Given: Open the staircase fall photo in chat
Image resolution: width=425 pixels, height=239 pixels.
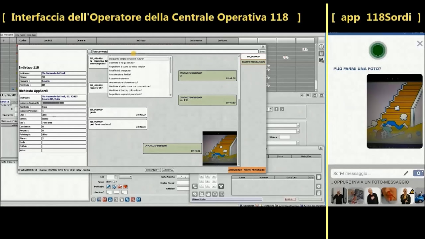Looking at the screenshot, I should coord(219,148).
